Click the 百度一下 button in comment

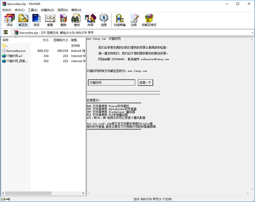(x=145, y=83)
